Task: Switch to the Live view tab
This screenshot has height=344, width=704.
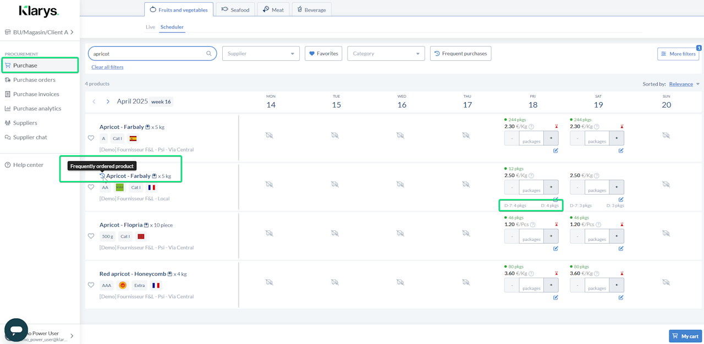Action: (150, 27)
